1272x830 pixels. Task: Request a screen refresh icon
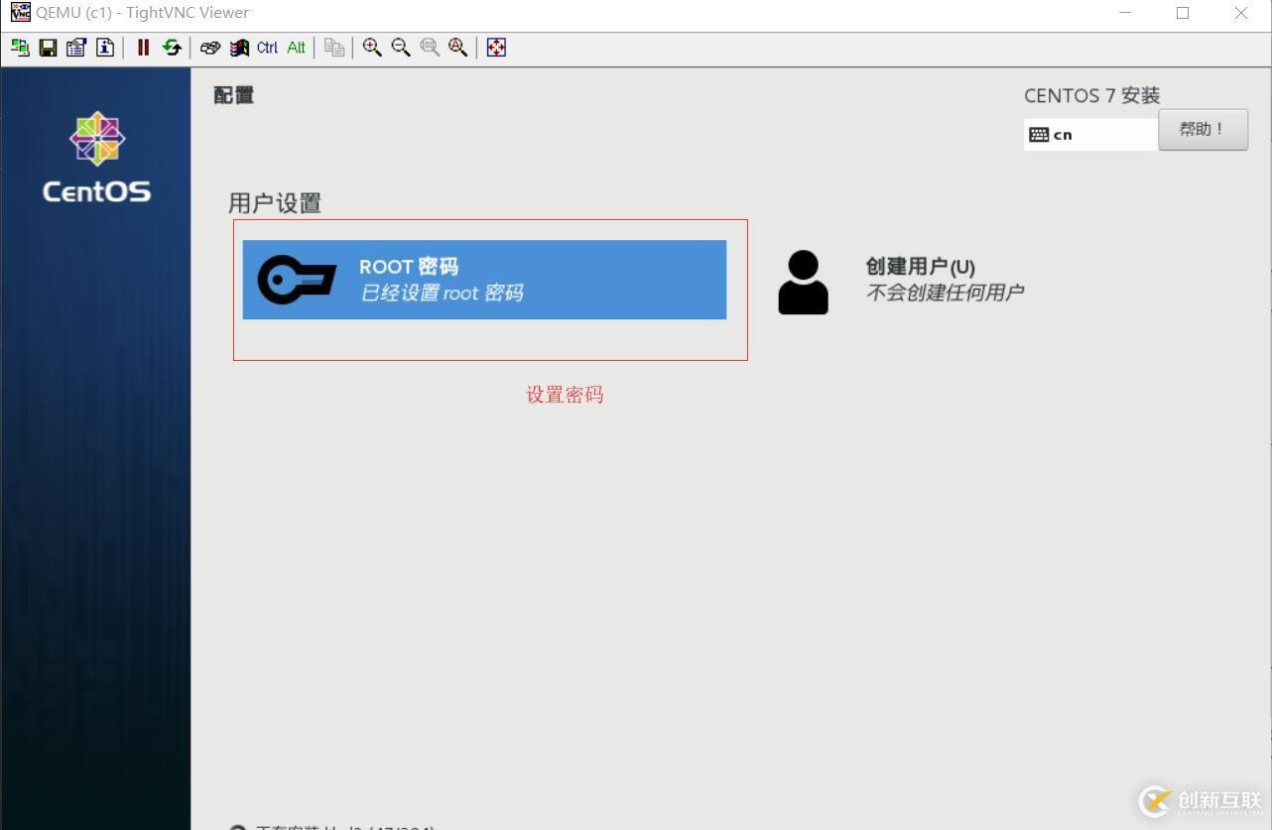[x=172, y=48]
